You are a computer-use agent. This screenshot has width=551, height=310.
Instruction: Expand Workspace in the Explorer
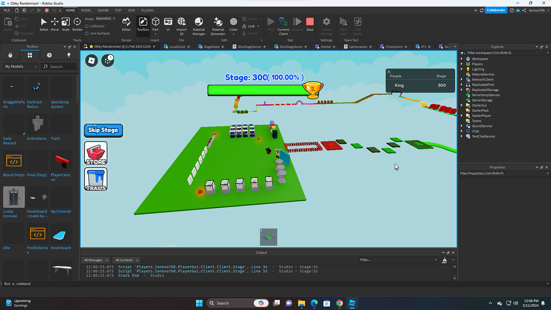462,58
